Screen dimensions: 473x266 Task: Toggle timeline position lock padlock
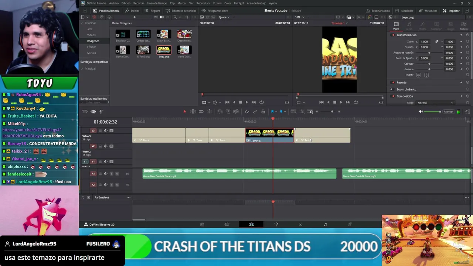(263, 112)
